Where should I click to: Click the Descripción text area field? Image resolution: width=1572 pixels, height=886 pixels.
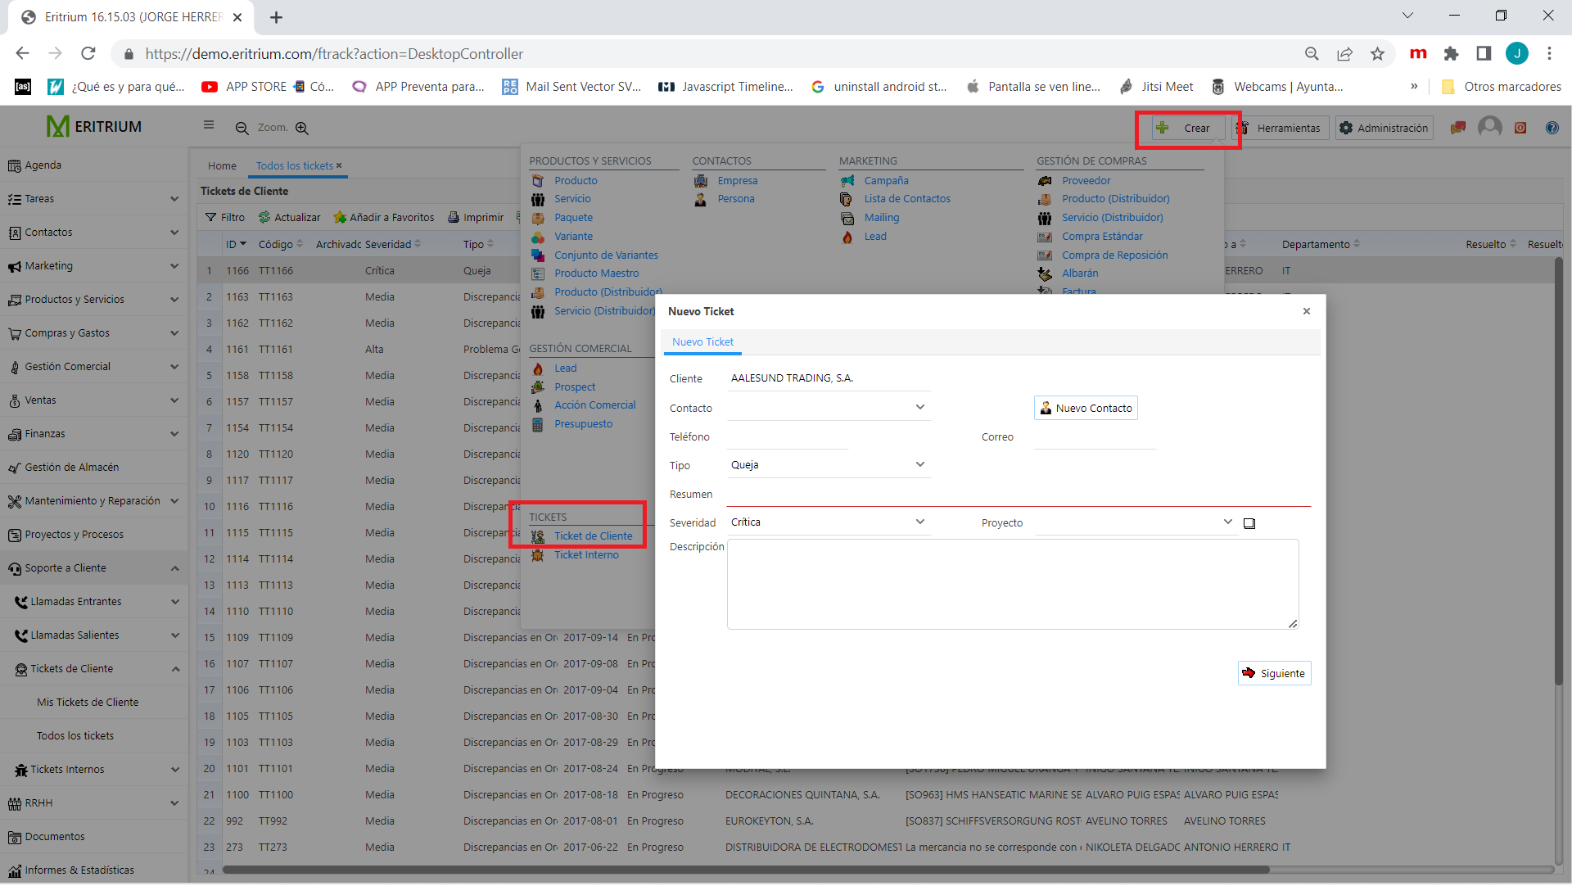1013,583
